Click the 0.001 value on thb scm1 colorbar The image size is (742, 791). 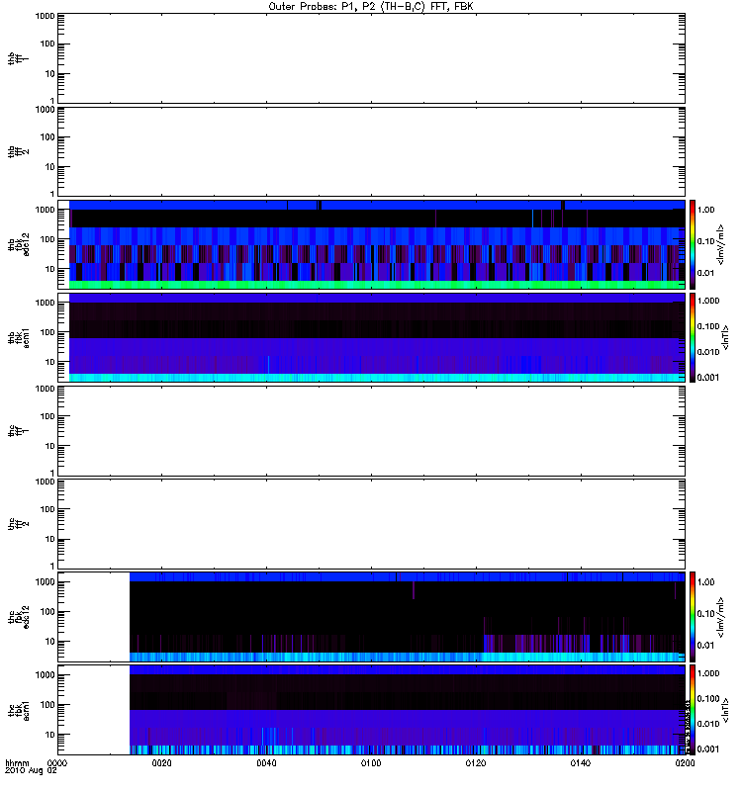pyautogui.click(x=707, y=377)
